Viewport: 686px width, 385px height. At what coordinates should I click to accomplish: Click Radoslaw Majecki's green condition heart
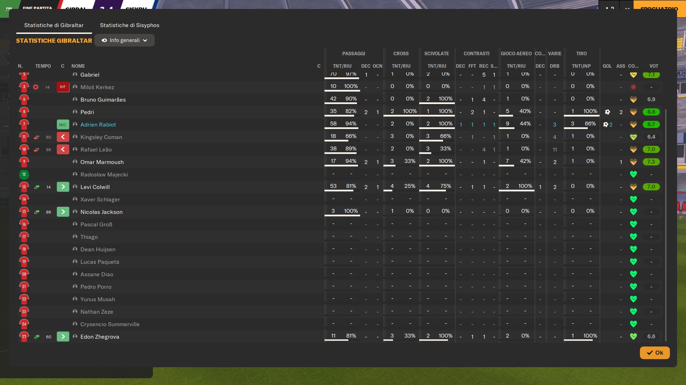coord(633,174)
